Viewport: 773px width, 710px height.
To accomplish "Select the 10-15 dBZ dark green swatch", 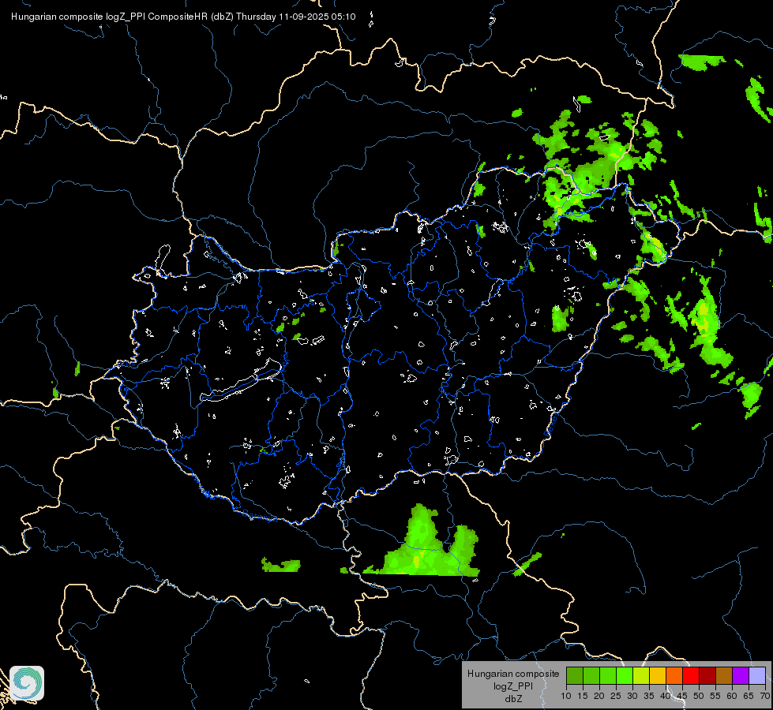I will (x=575, y=675).
